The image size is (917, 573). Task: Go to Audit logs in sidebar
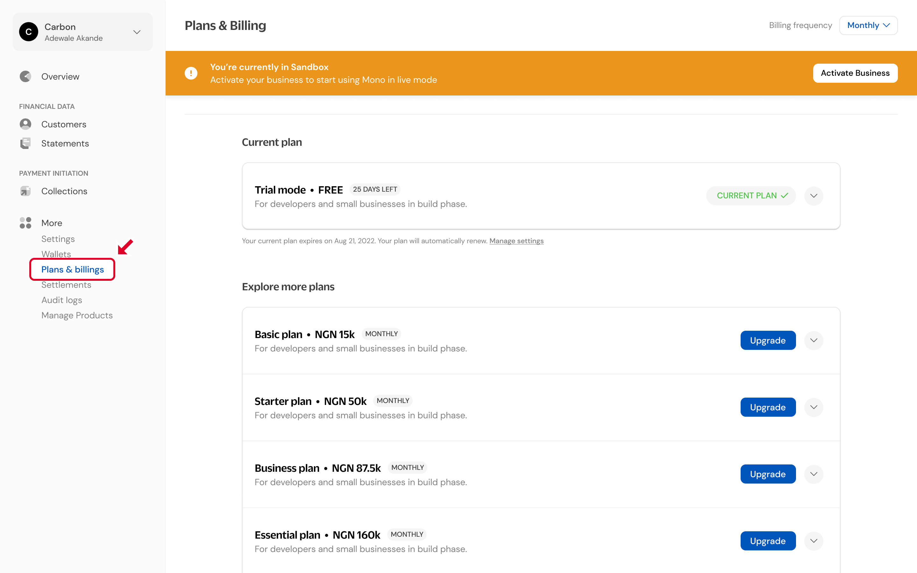(62, 300)
